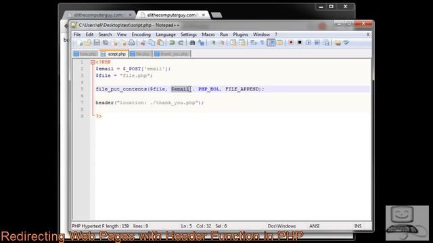This screenshot has width=433, height=243.
Task: Create a new document from toolbar
Action: [80, 43]
